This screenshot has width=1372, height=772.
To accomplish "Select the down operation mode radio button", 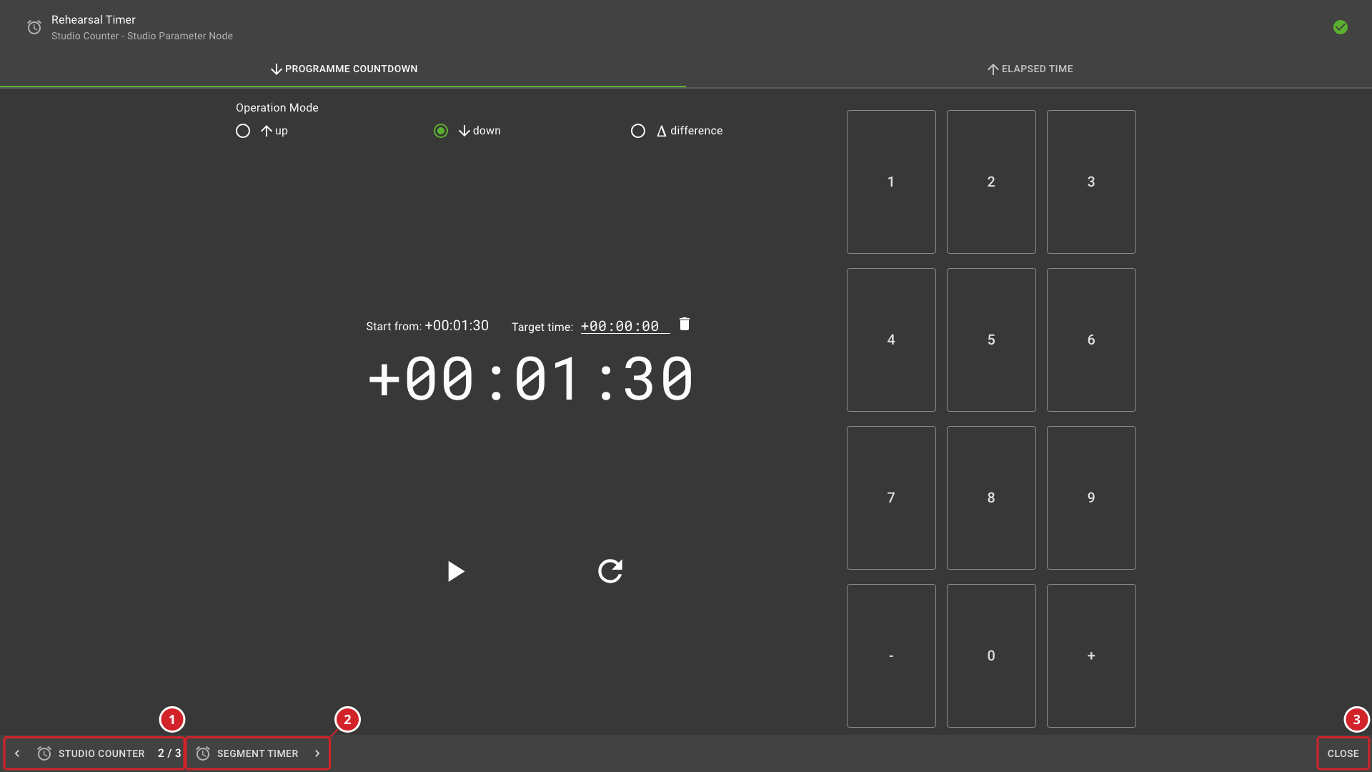I will pyautogui.click(x=441, y=131).
